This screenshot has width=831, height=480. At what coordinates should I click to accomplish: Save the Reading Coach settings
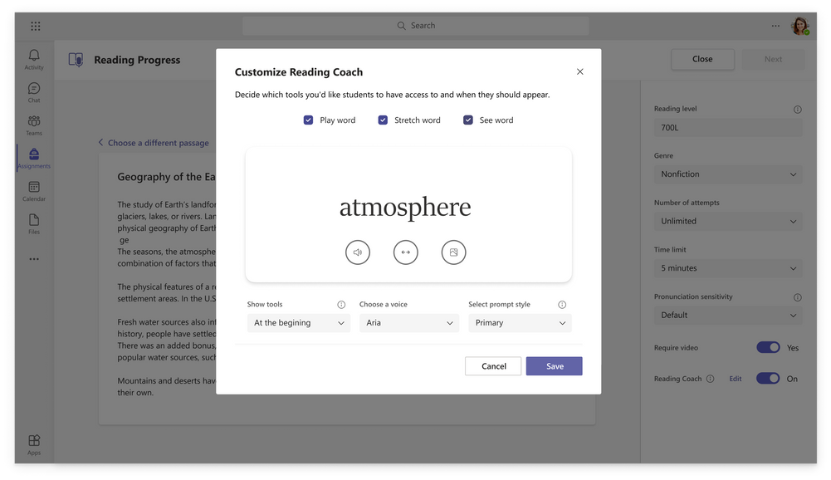click(x=555, y=366)
